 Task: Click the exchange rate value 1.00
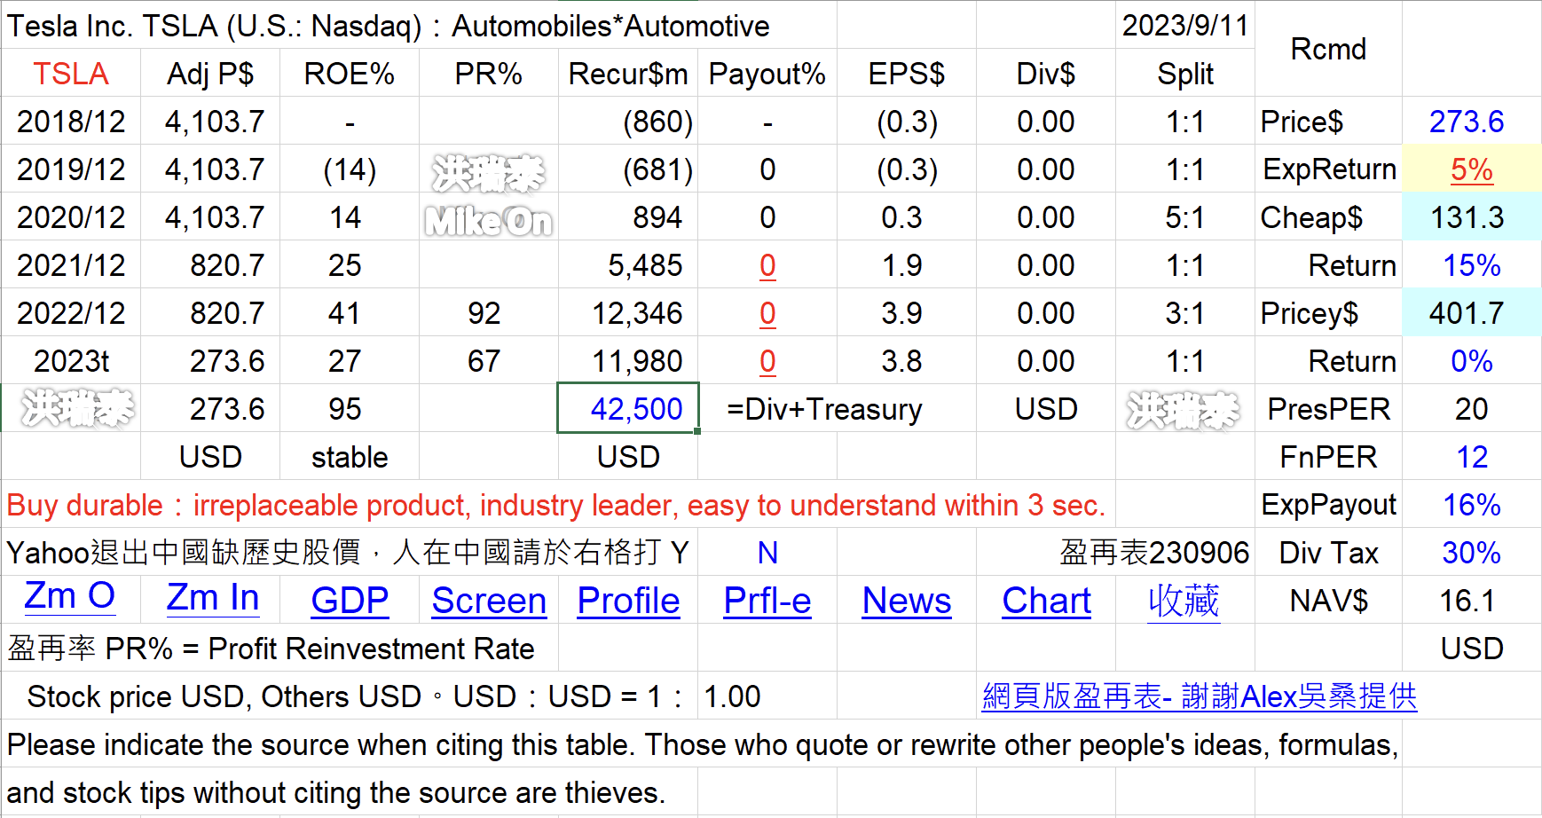pyautogui.click(x=732, y=696)
